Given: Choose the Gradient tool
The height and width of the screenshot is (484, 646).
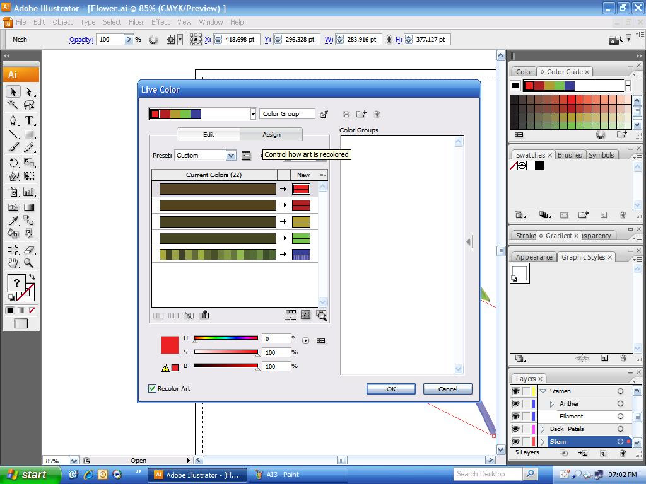Looking at the screenshot, I should point(28,207).
